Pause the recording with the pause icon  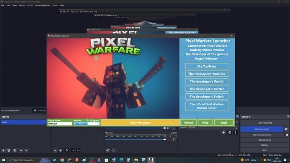pyautogui.click(x=286, y=129)
